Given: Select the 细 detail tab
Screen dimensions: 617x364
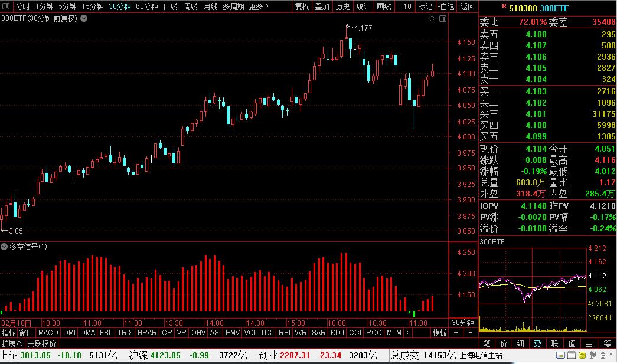Looking at the screenshot, I should pos(520,343).
